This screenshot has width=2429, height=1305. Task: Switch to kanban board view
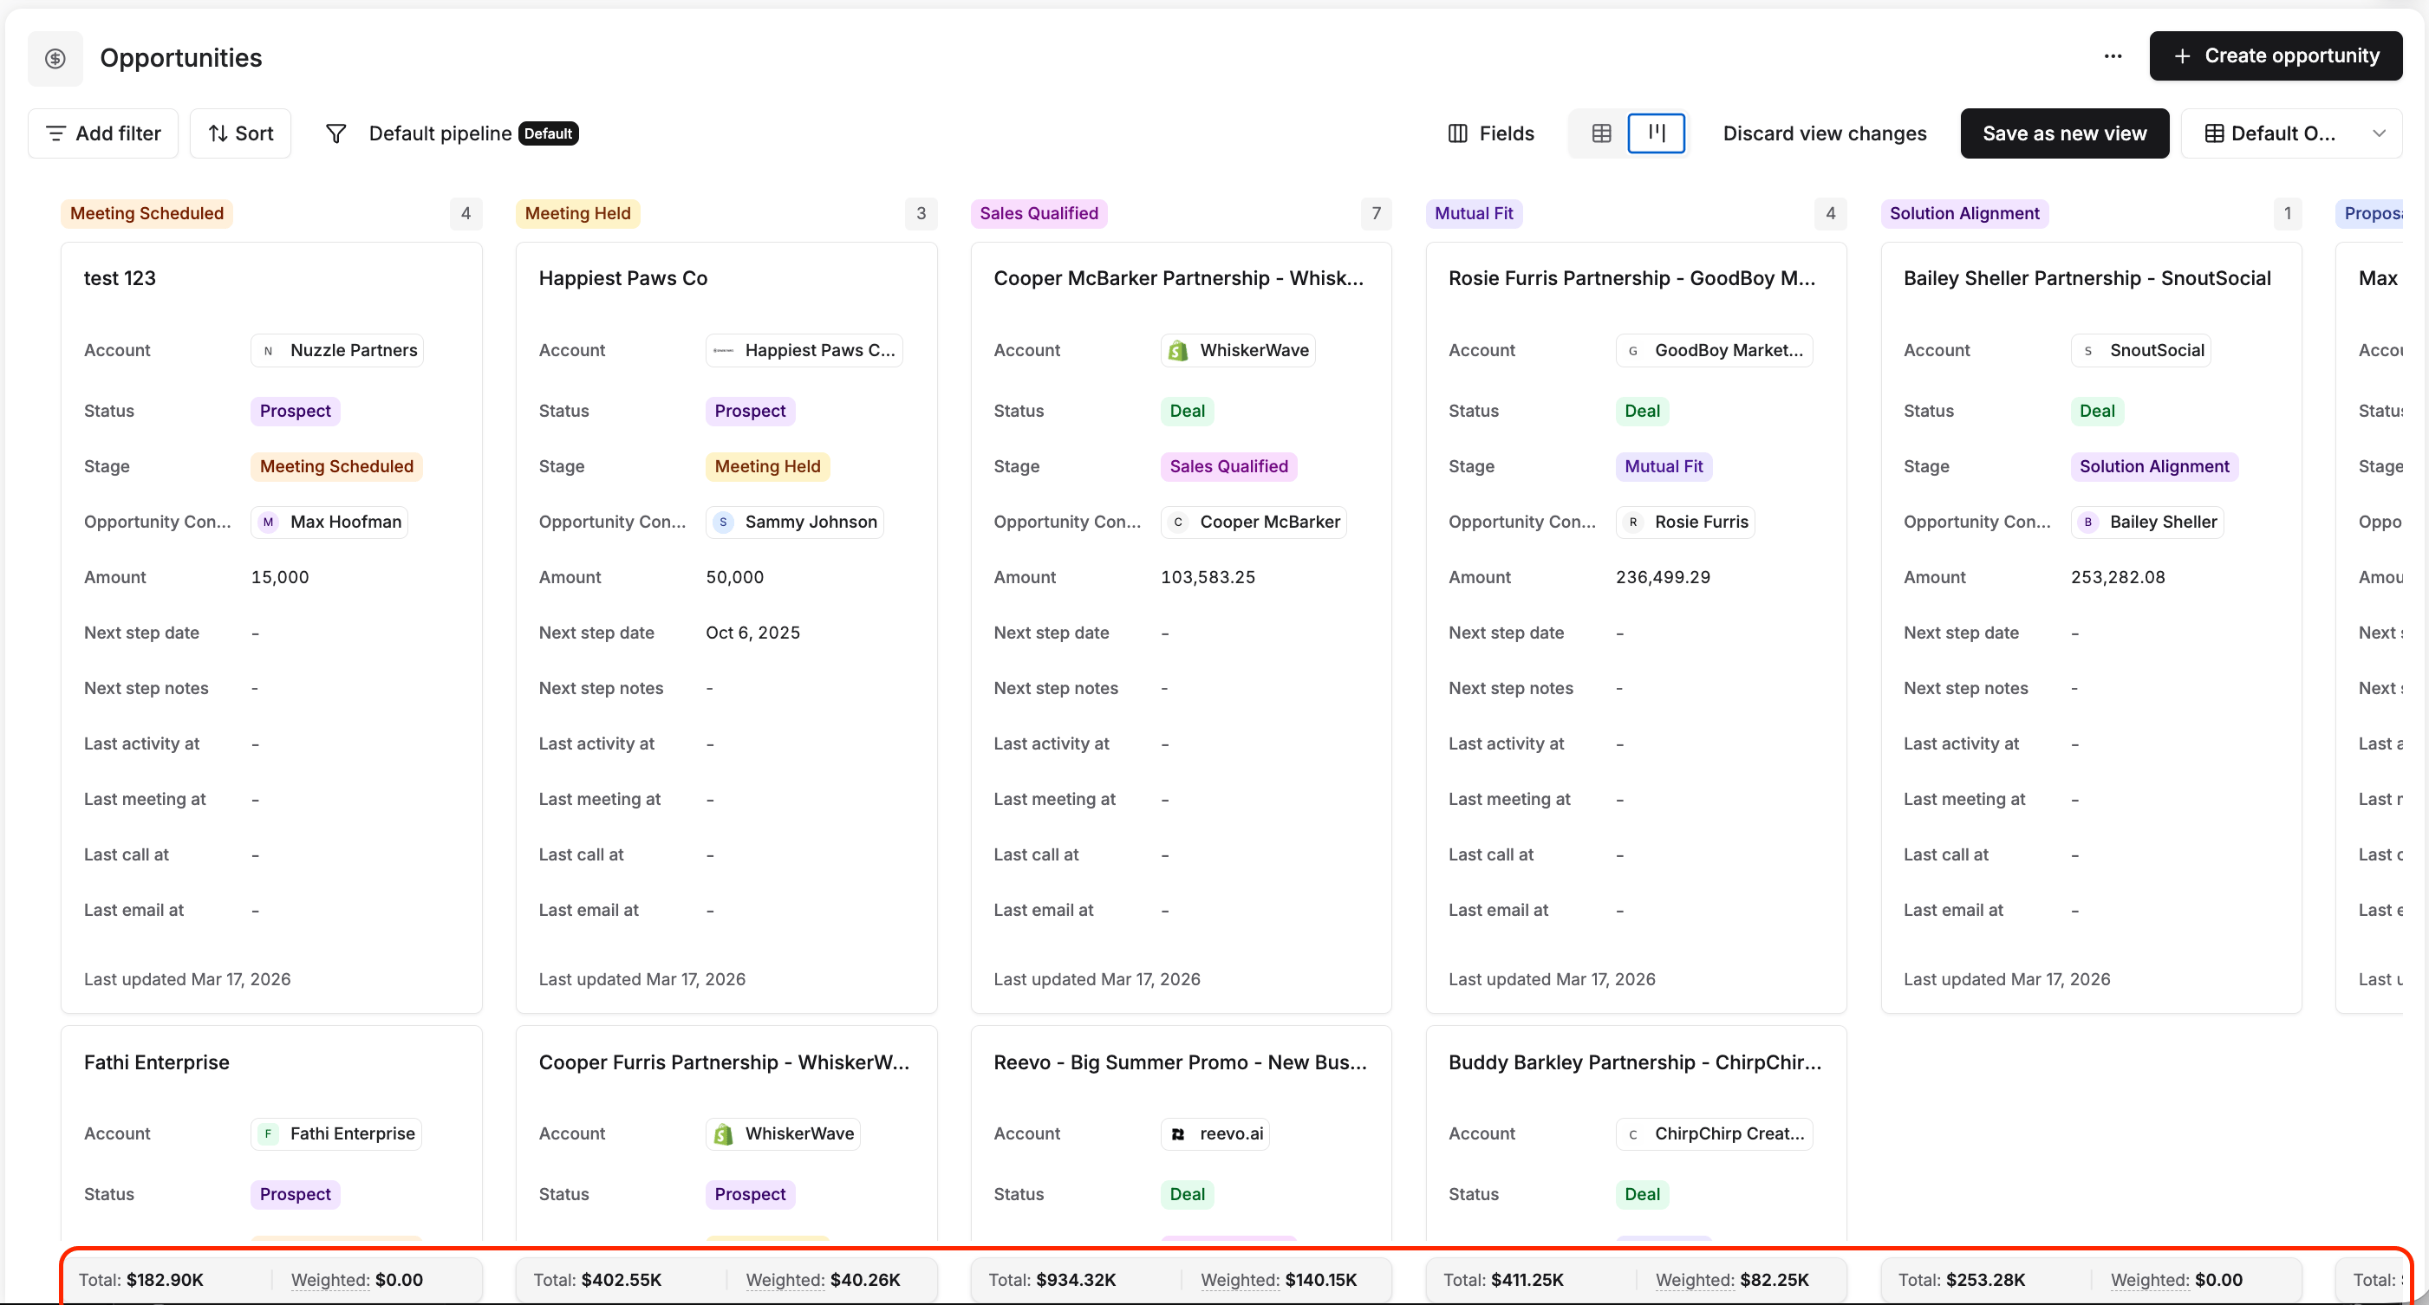1657,133
